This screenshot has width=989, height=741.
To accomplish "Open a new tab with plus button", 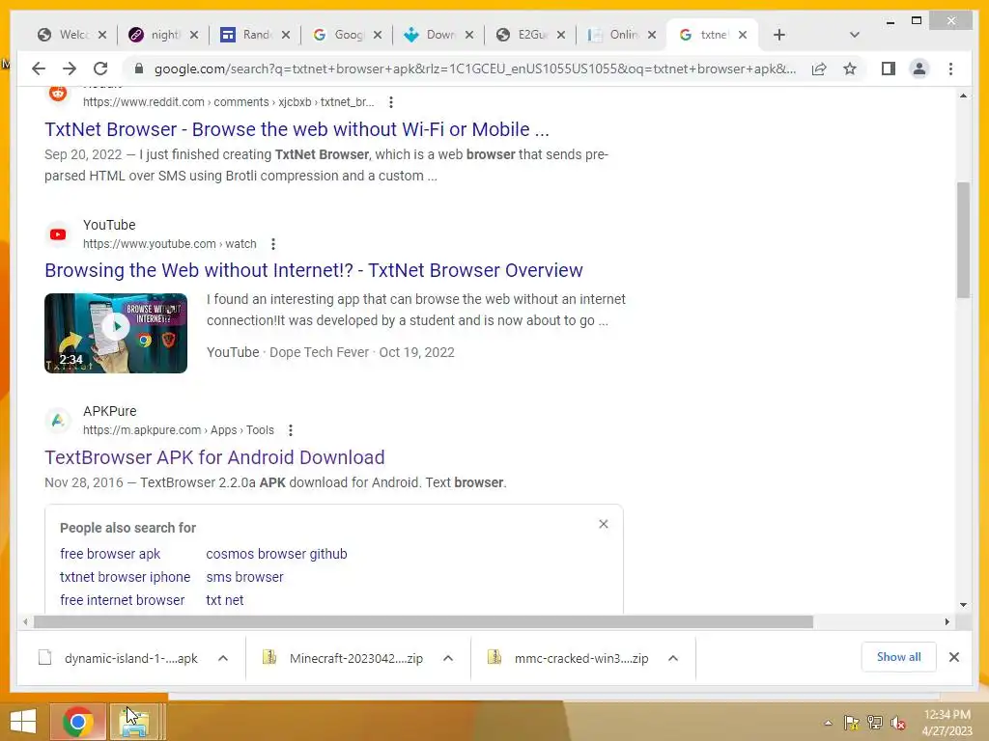I will coord(779,35).
